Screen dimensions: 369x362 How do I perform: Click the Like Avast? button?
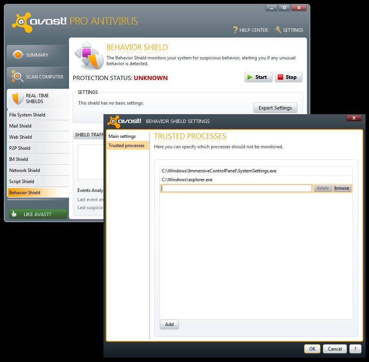coord(38,214)
